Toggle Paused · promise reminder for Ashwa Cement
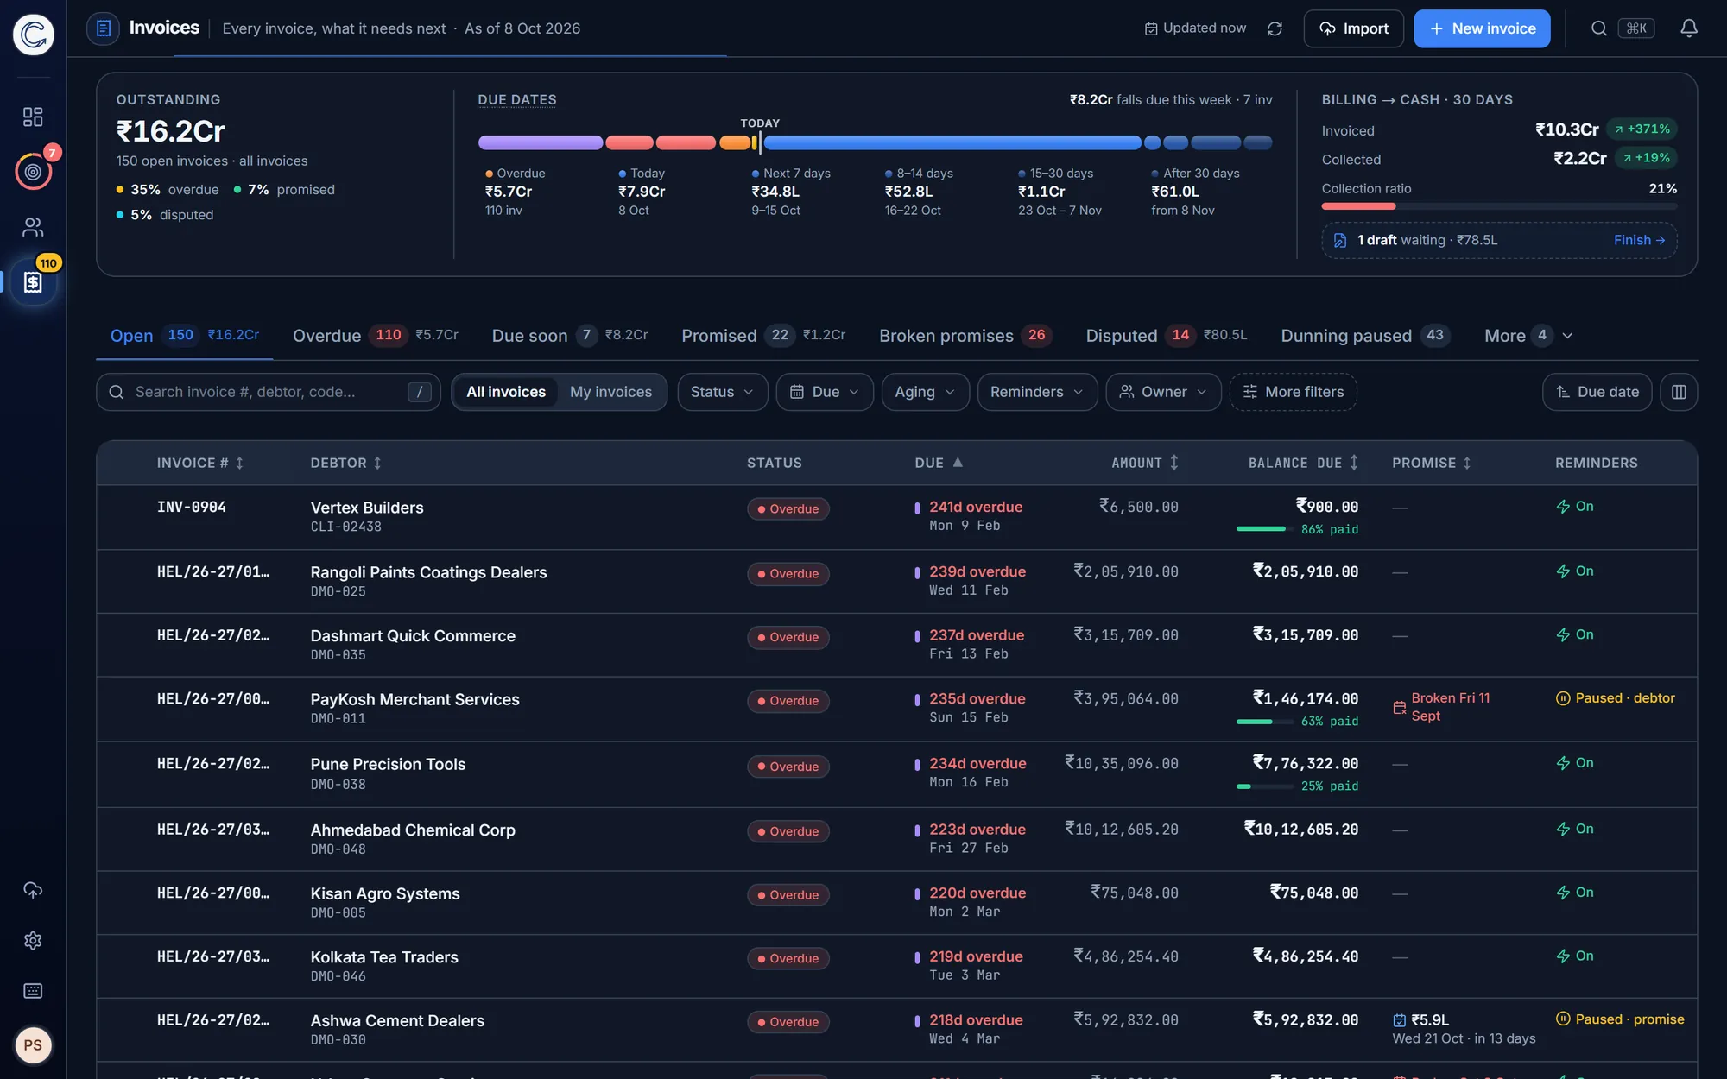The height and width of the screenshot is (1079, 1727). [1620, 1019]
